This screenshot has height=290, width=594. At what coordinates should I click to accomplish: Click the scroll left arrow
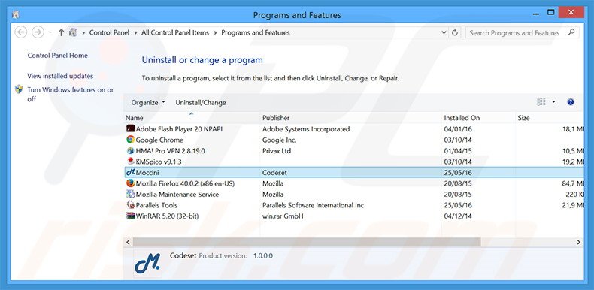(128, 242)
